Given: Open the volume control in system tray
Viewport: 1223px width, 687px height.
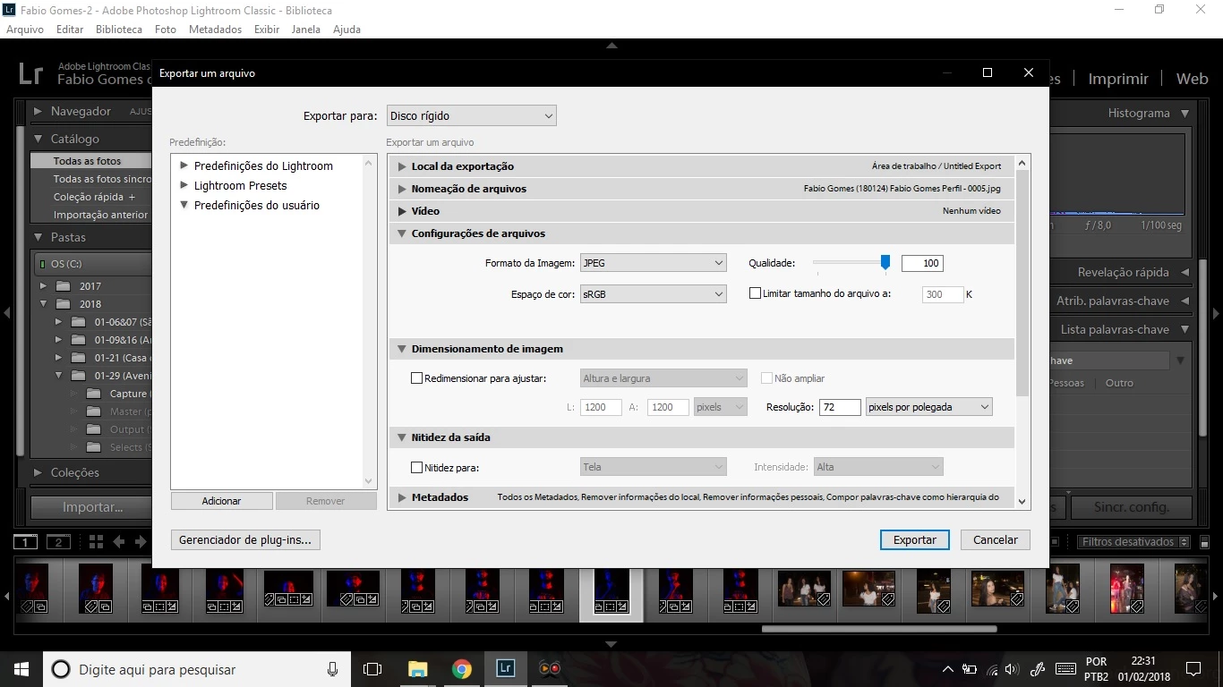Looking at the screenshot, I should point(1013,669).
